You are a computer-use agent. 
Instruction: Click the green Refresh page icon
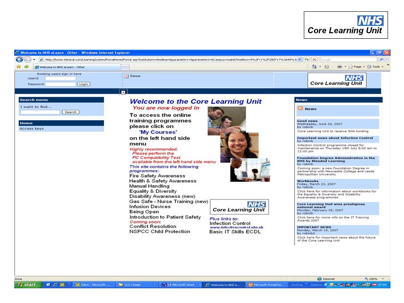307,59
